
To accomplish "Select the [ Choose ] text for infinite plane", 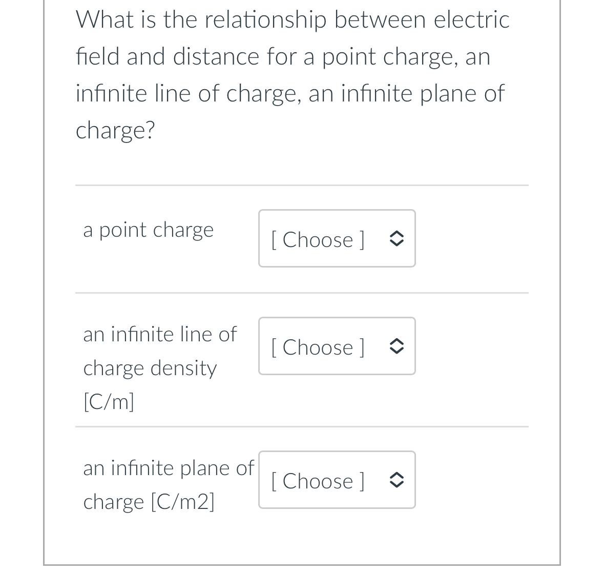I will tap(318, 481).
